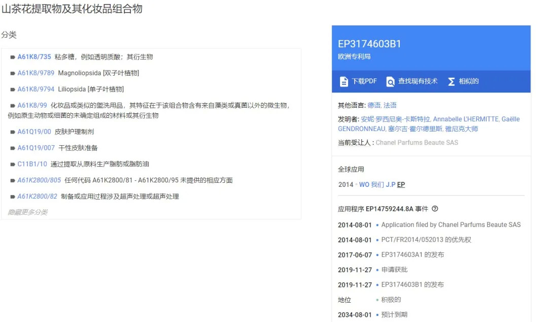The width and height of the screenshot is (548, 322).
Task: Click the tag icon beside C11B1/10
Action: tap(13, 164)
